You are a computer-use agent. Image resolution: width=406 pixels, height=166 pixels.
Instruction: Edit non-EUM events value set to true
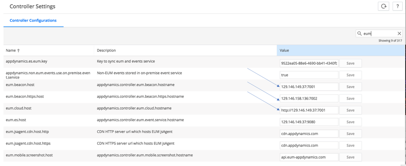(309, 75)
